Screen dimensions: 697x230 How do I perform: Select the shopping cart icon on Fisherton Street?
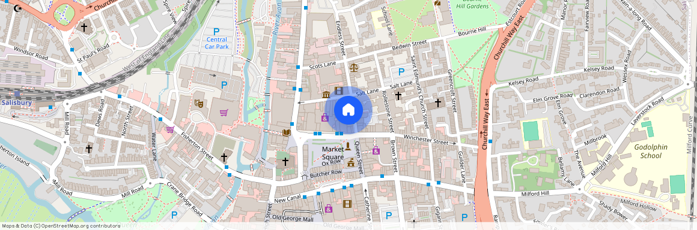coord(170,129)
